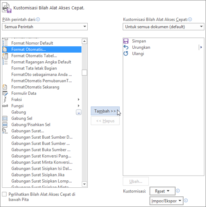Click the scroll down arrow in command list

pos(84,184)
